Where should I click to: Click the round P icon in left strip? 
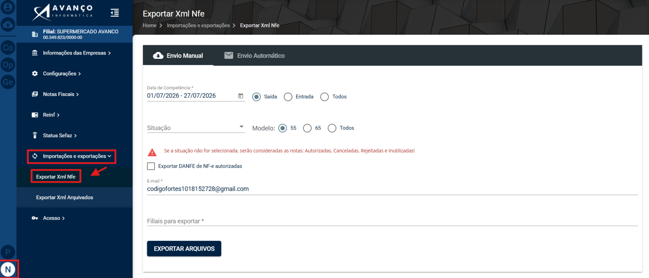(x=8, y=252)
